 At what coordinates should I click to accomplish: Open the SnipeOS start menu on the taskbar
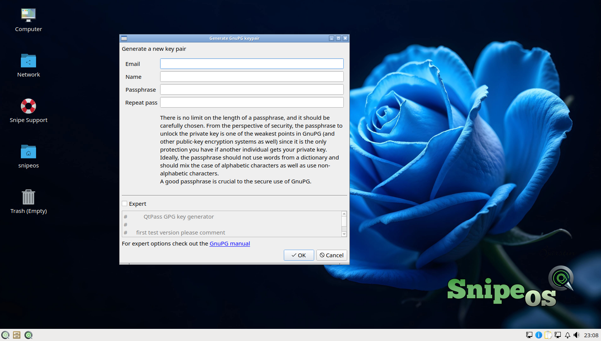(5, 335)
